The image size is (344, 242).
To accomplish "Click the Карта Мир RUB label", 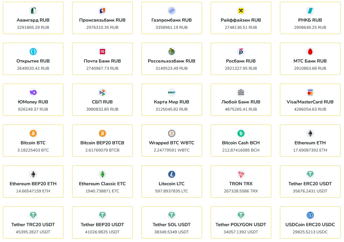I will pos(171,102).
